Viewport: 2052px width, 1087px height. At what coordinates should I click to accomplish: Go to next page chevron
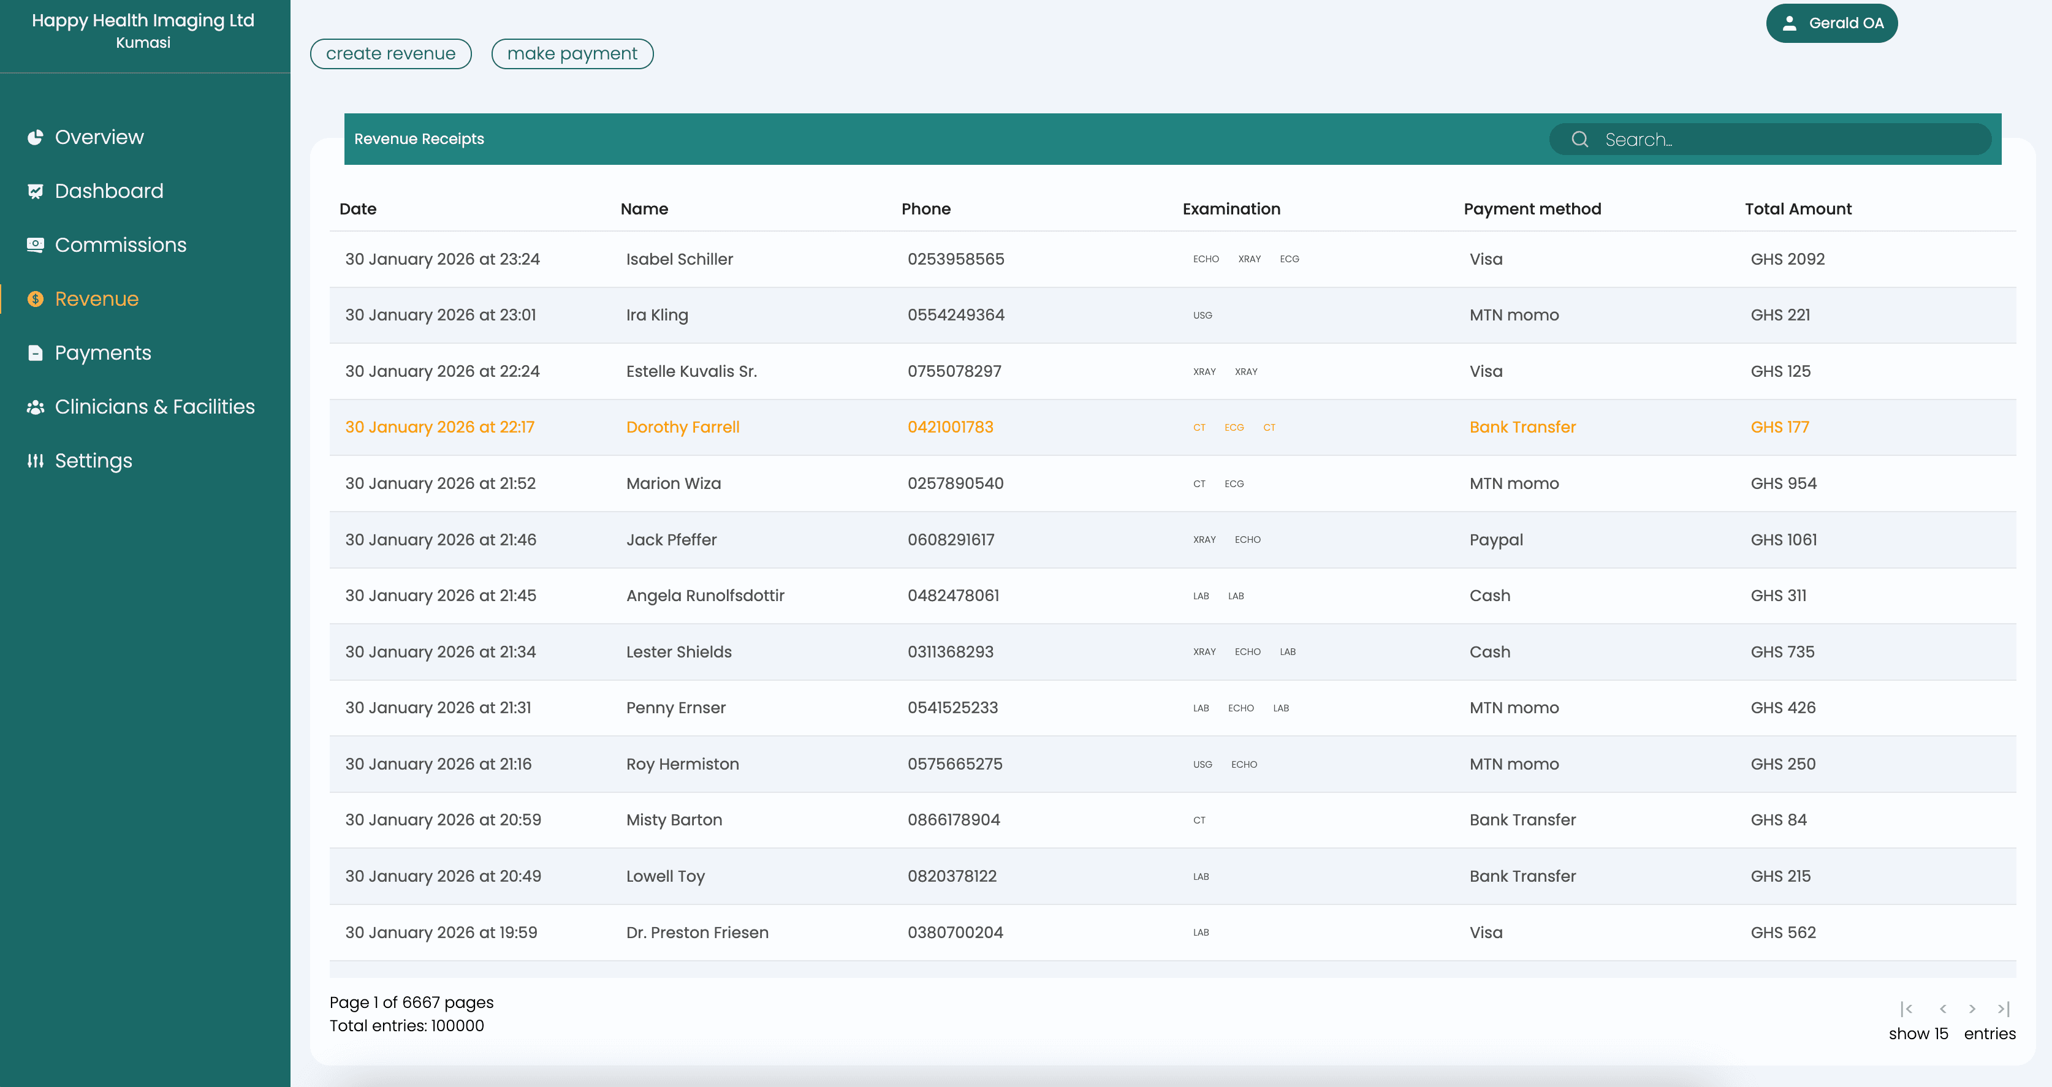click(1972, 1009)
